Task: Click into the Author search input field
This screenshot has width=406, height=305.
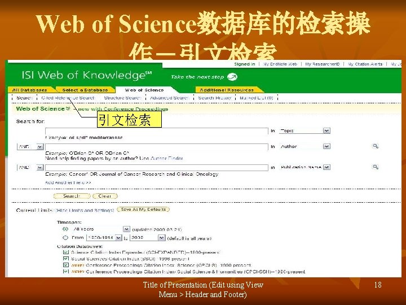Action: click(157, 147)
